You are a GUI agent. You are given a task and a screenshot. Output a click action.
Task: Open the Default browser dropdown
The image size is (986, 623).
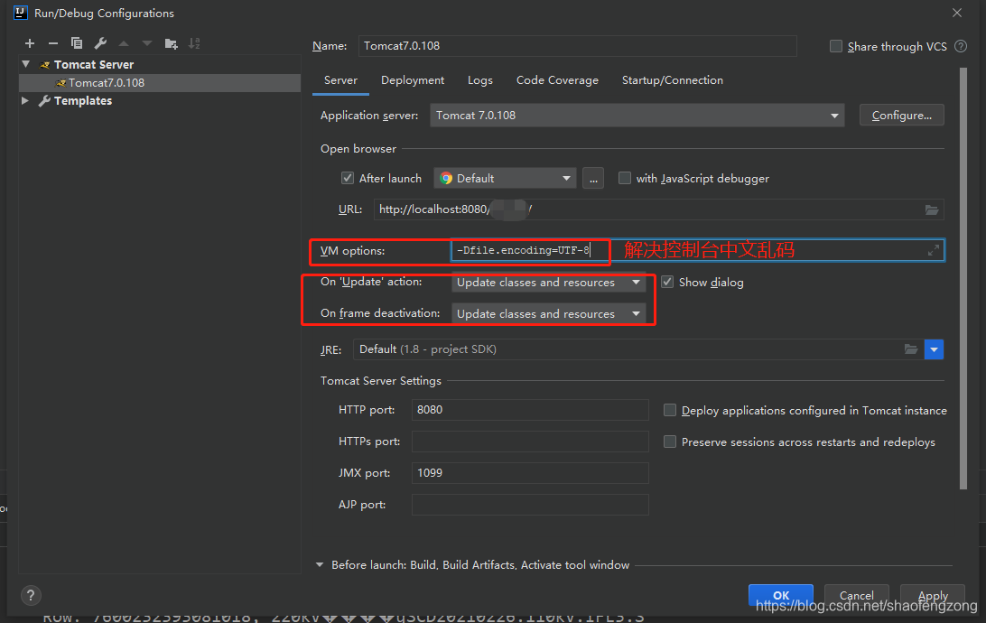(x=505, y=179)
